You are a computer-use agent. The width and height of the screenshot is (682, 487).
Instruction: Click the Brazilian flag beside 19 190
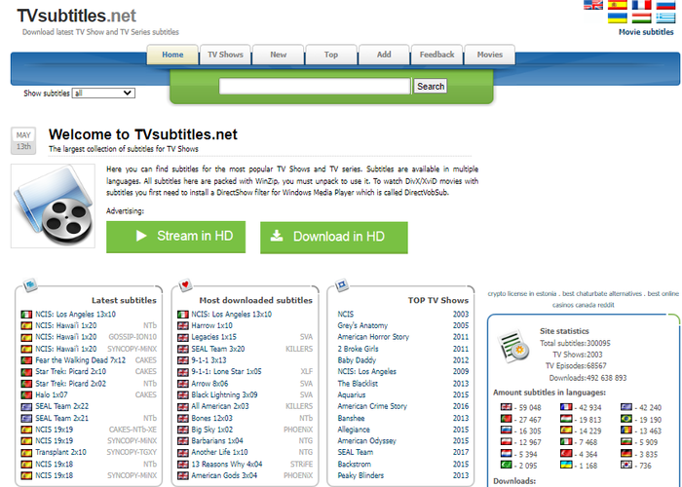click(625, 419)
